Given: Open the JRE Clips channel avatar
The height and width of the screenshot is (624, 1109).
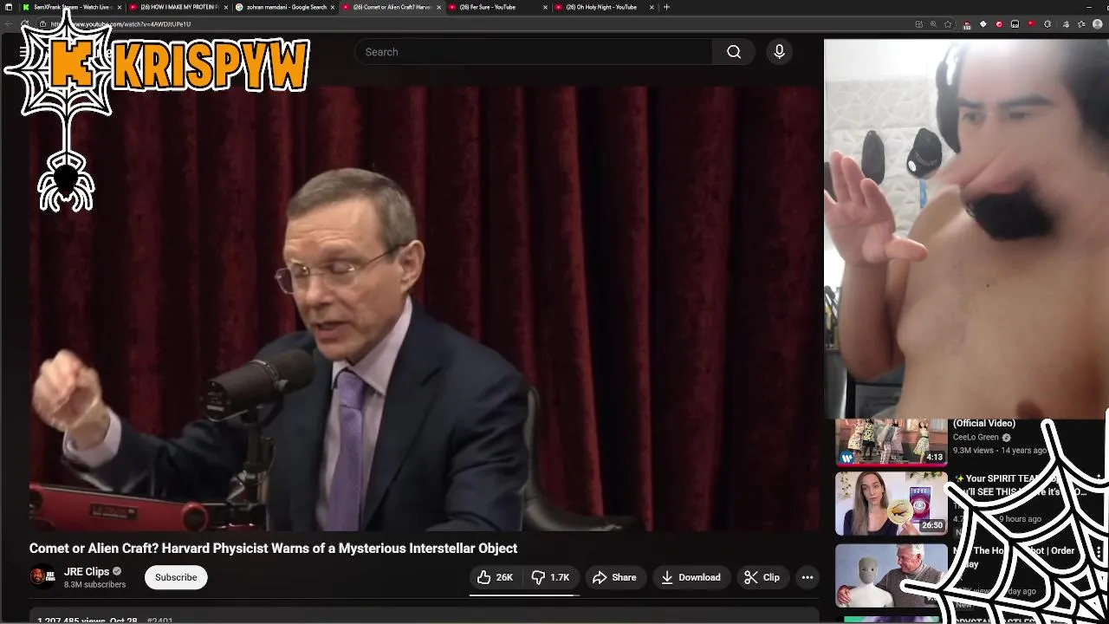Looking at the screenshot, I should coord(42,577).
